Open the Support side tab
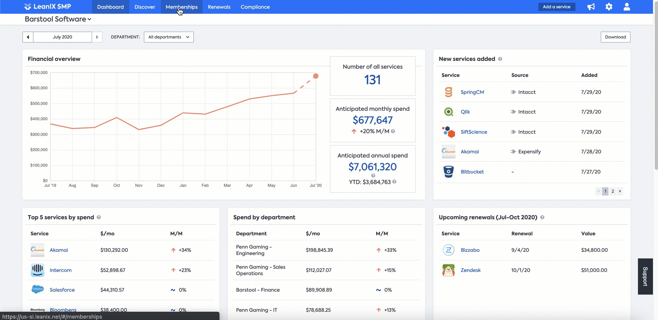Screen dimensions: 658x320 coord(645,277)
